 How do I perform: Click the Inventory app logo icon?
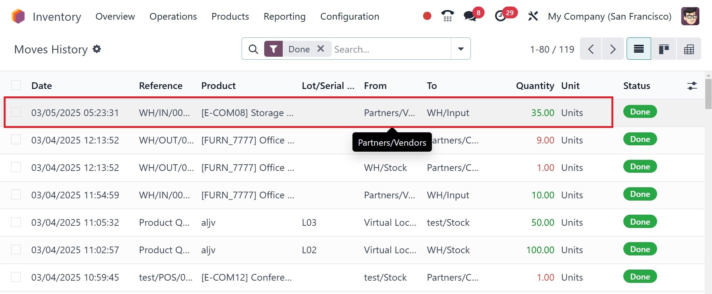tap(18, 16)
